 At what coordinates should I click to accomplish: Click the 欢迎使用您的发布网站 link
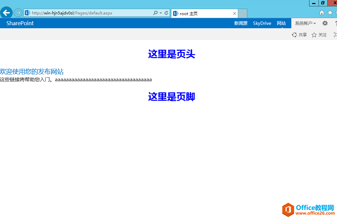click(x=32, y=72)
